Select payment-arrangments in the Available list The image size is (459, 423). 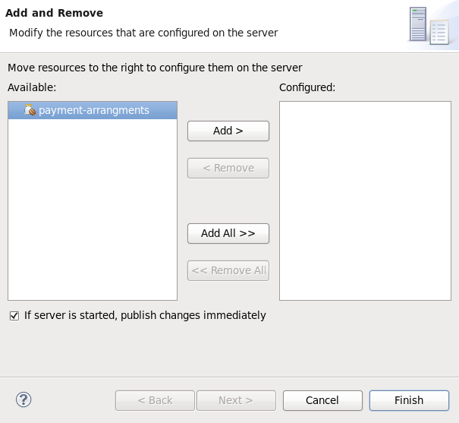tap(93, 110)
